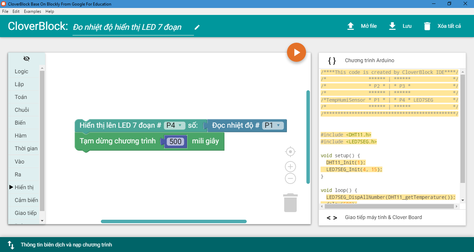This screenshot has height=252, width=474.
Task: Click the upload icon beside Mở file
Action: 351,26
